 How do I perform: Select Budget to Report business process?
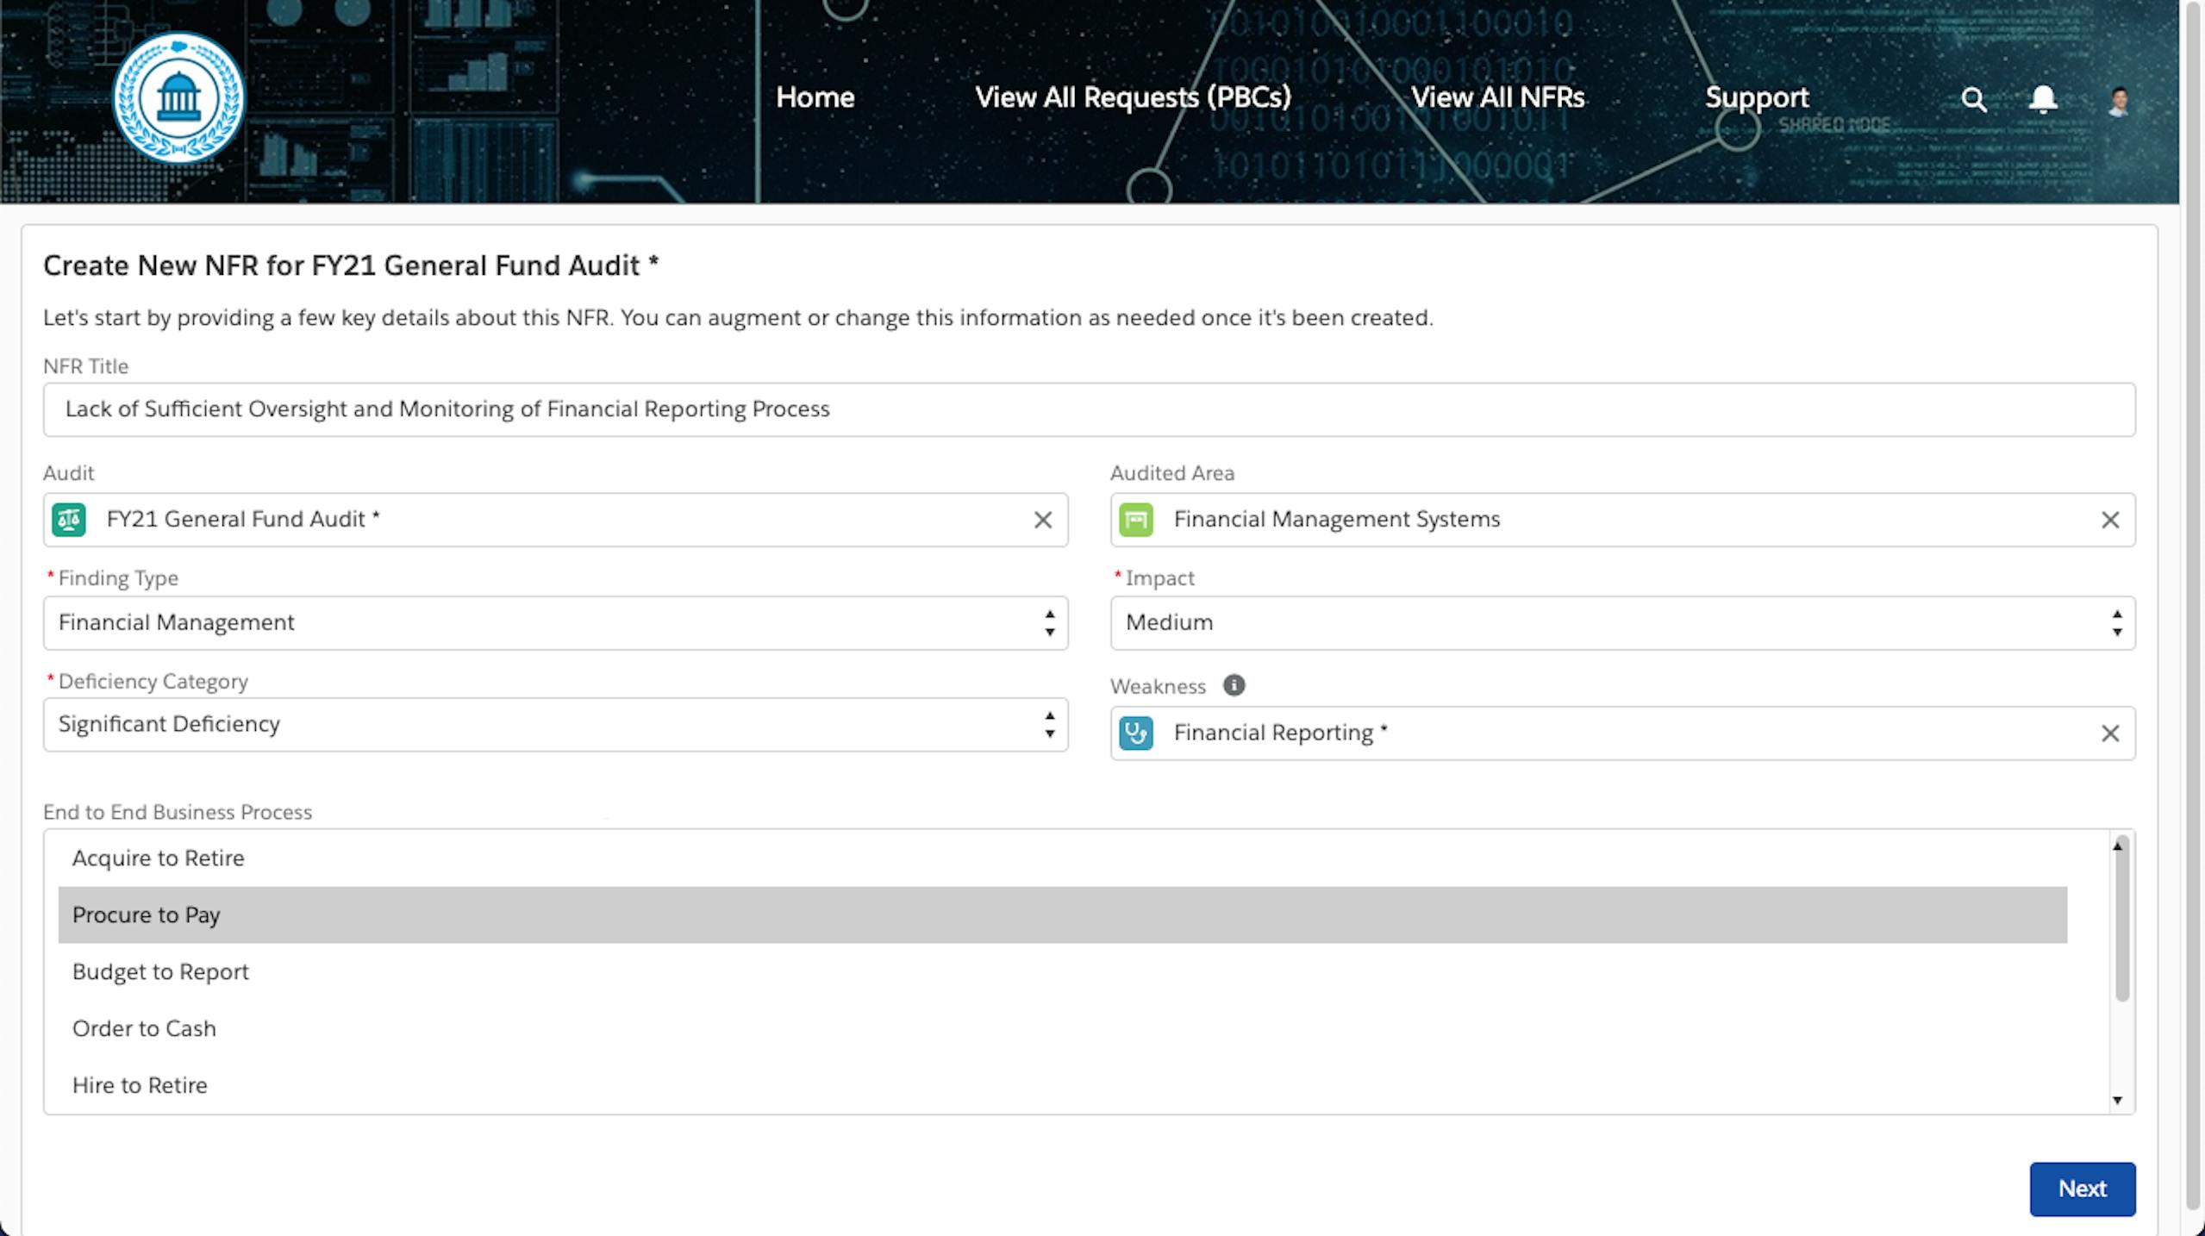click(160, 971)
